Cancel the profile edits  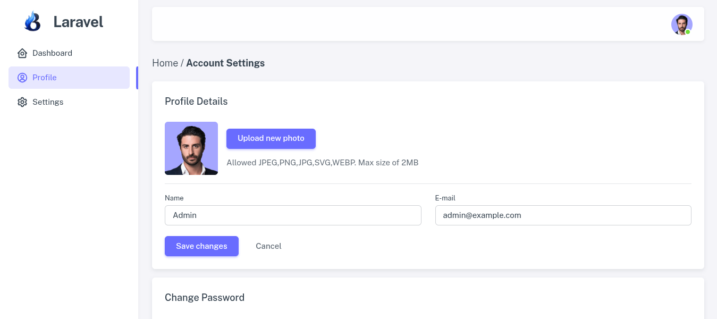(268, 246)
